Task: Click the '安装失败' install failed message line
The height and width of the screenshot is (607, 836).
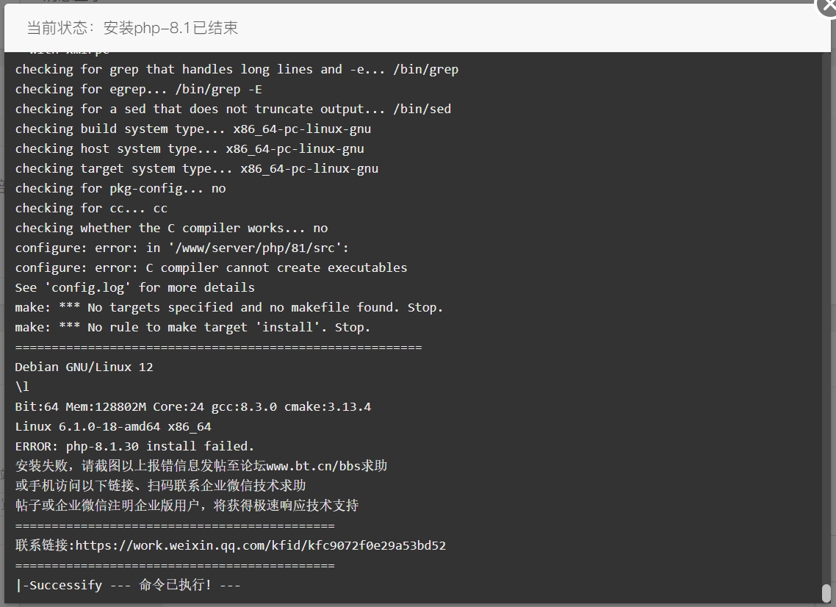Action: pyautogui.click(x=201, y=466)
